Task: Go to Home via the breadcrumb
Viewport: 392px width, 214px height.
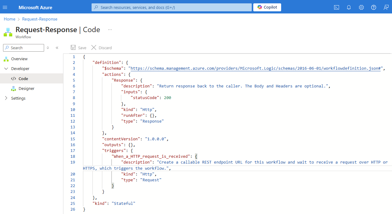Action: click(x=9, y=19)
